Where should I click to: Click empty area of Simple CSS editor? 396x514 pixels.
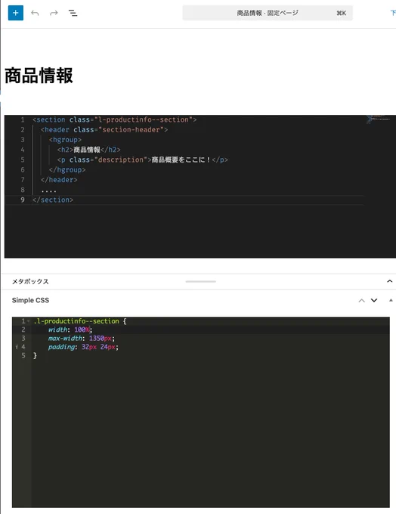(210, 432)
